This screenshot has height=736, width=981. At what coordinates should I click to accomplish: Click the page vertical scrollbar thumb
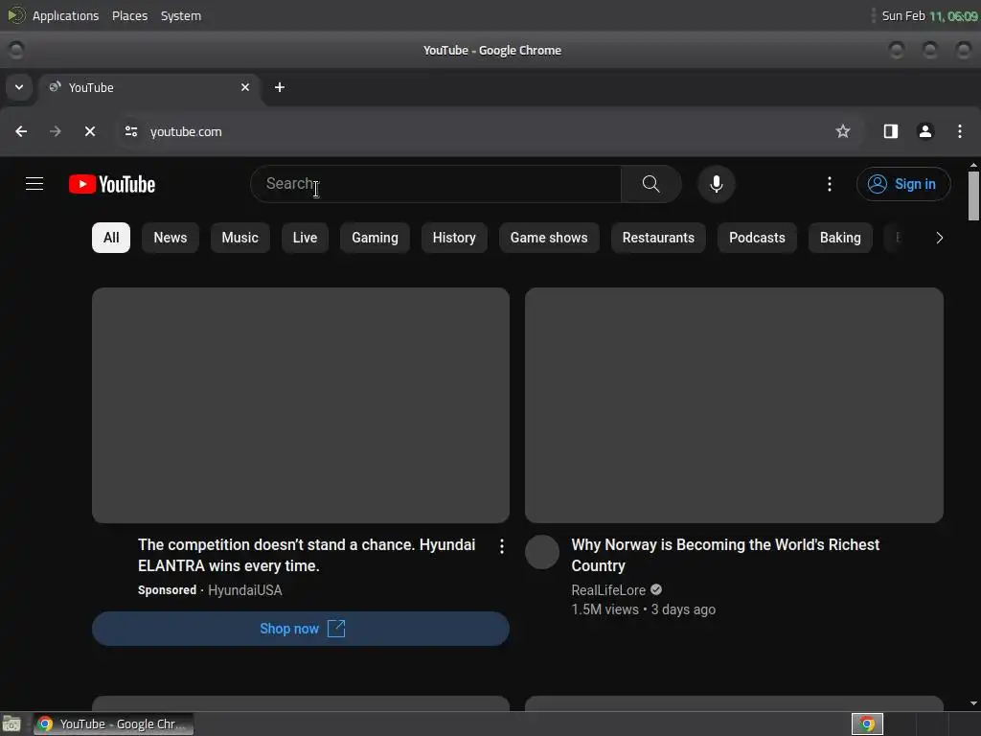(x=973, y=195)
